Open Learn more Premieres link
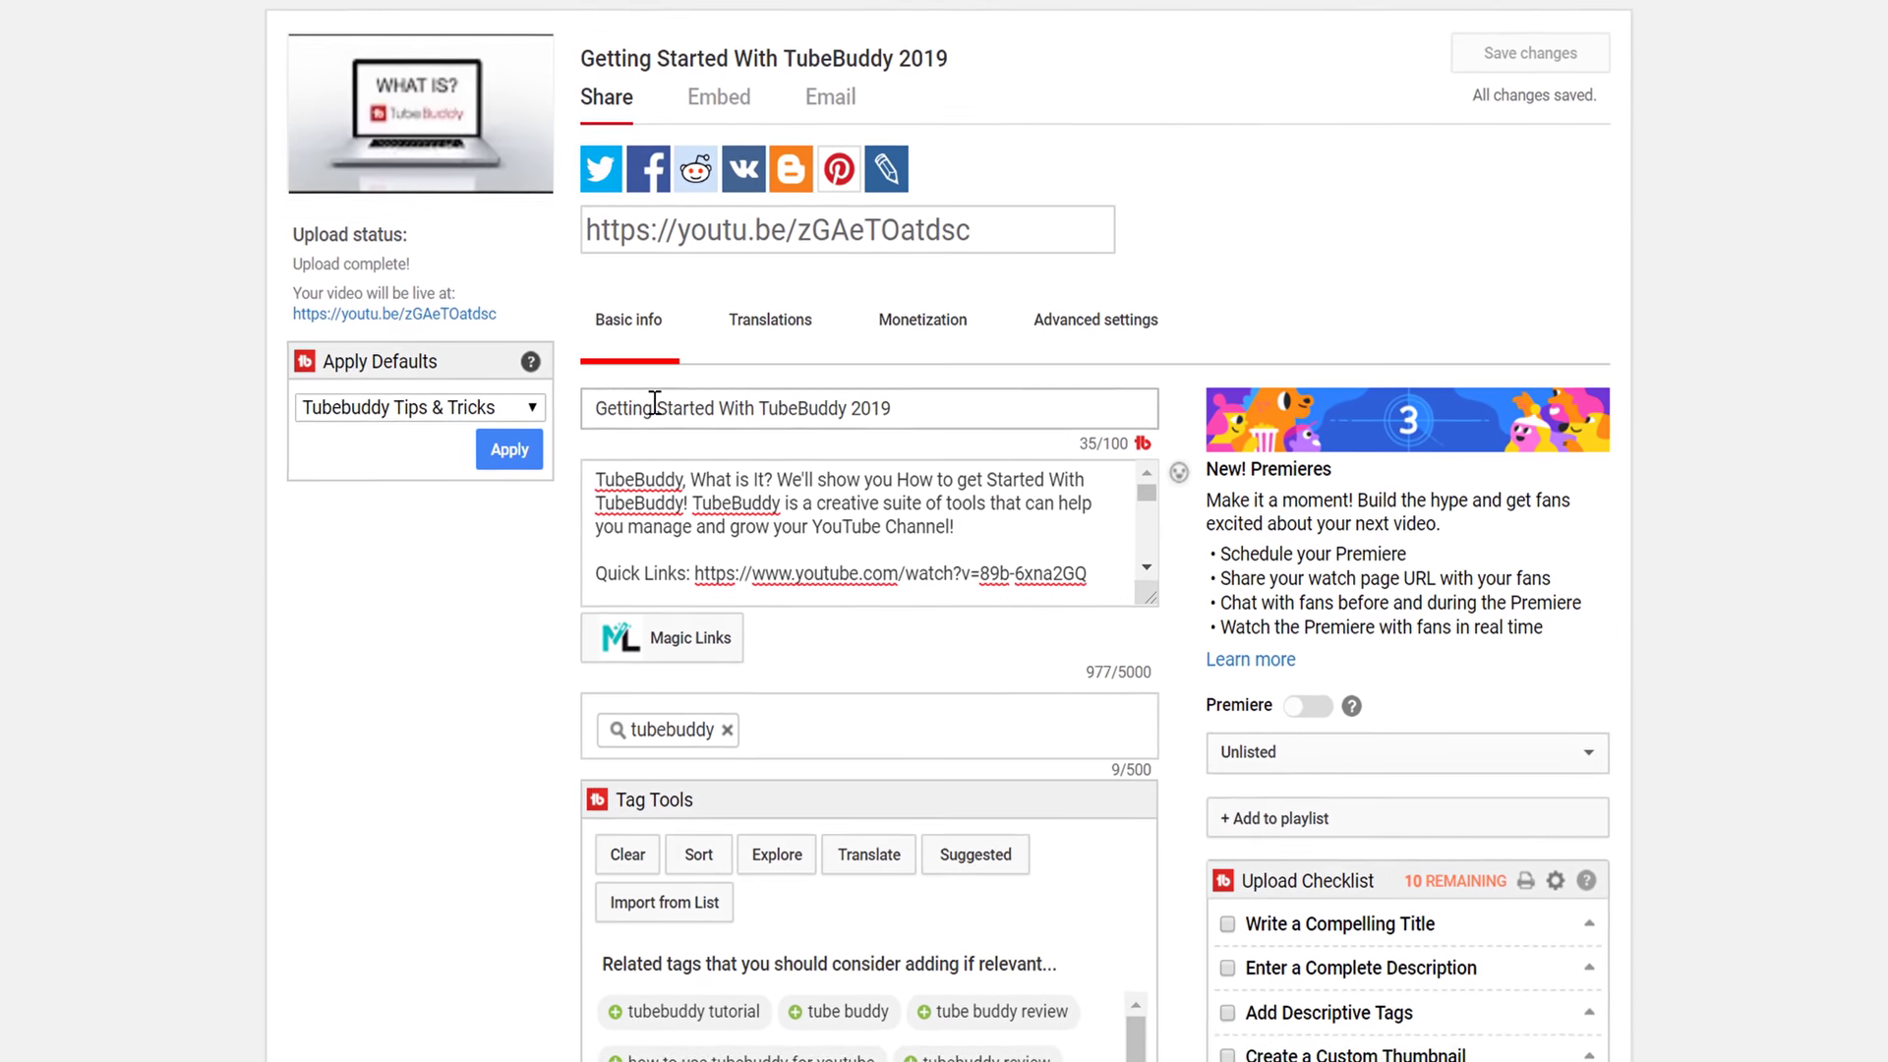Viewport: 1888px width, 1062px height. click(x=1250, y=660)
